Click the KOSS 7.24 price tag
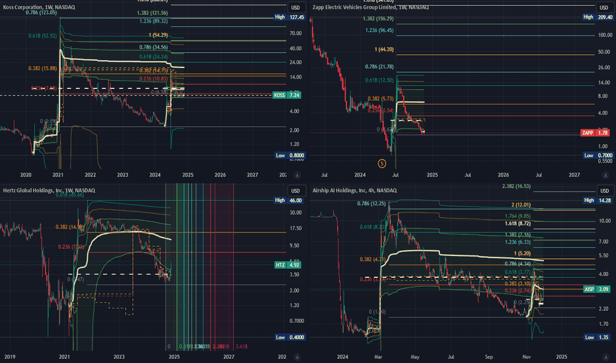 tap(287, 95)
